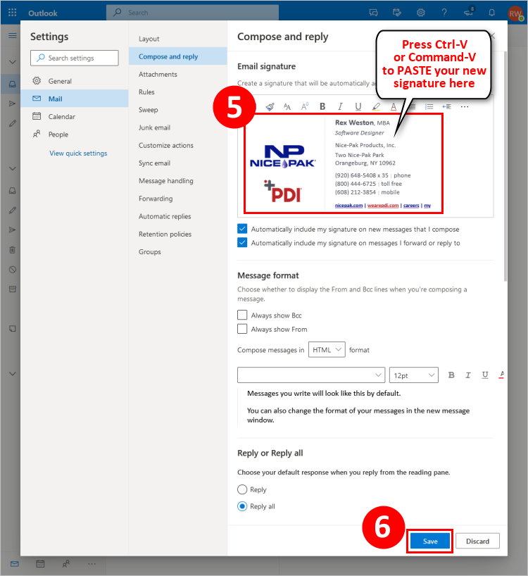
Task: Focus the Search settings field
Action: click(75, 58)
